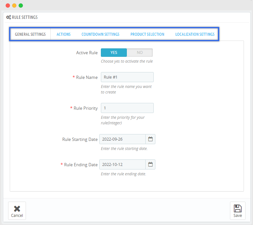
Task: Open calendar picker for Rule Starting Date
Action: click(151, 139)
